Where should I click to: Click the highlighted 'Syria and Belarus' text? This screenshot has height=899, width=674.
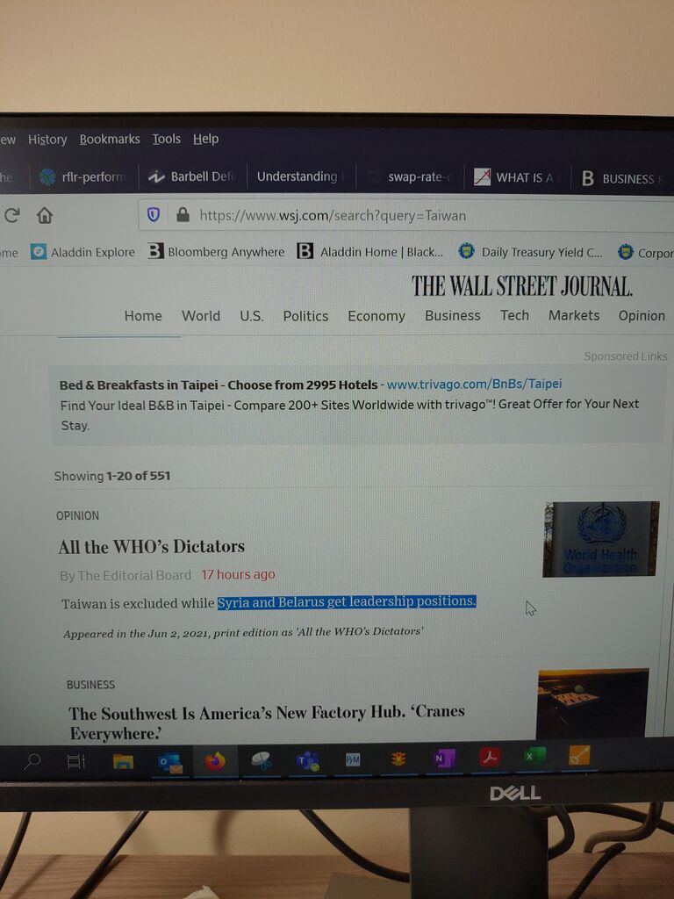point(347,602)
